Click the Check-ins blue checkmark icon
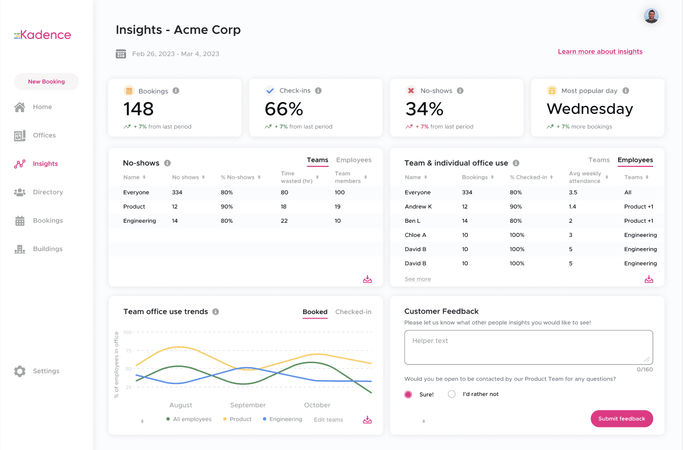The width and height of the screenshot is (683, 450). 270,91
